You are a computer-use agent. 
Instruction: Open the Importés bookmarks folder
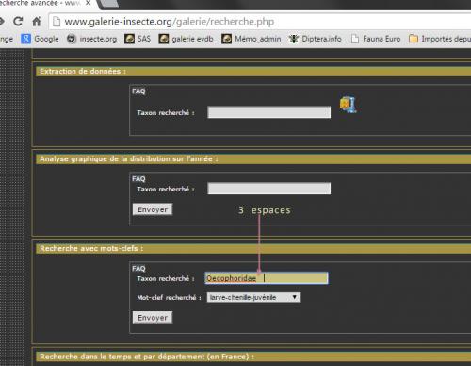[440, 39]
